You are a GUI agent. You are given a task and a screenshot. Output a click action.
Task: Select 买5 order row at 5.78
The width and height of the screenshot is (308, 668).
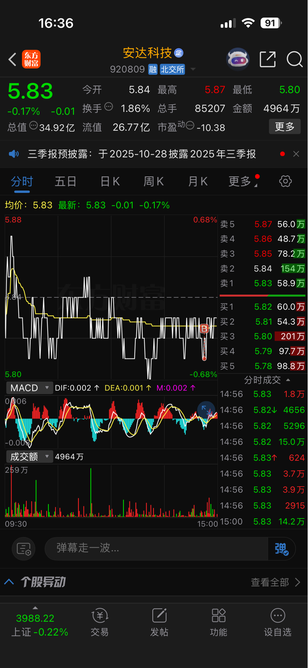pos(262,366)
